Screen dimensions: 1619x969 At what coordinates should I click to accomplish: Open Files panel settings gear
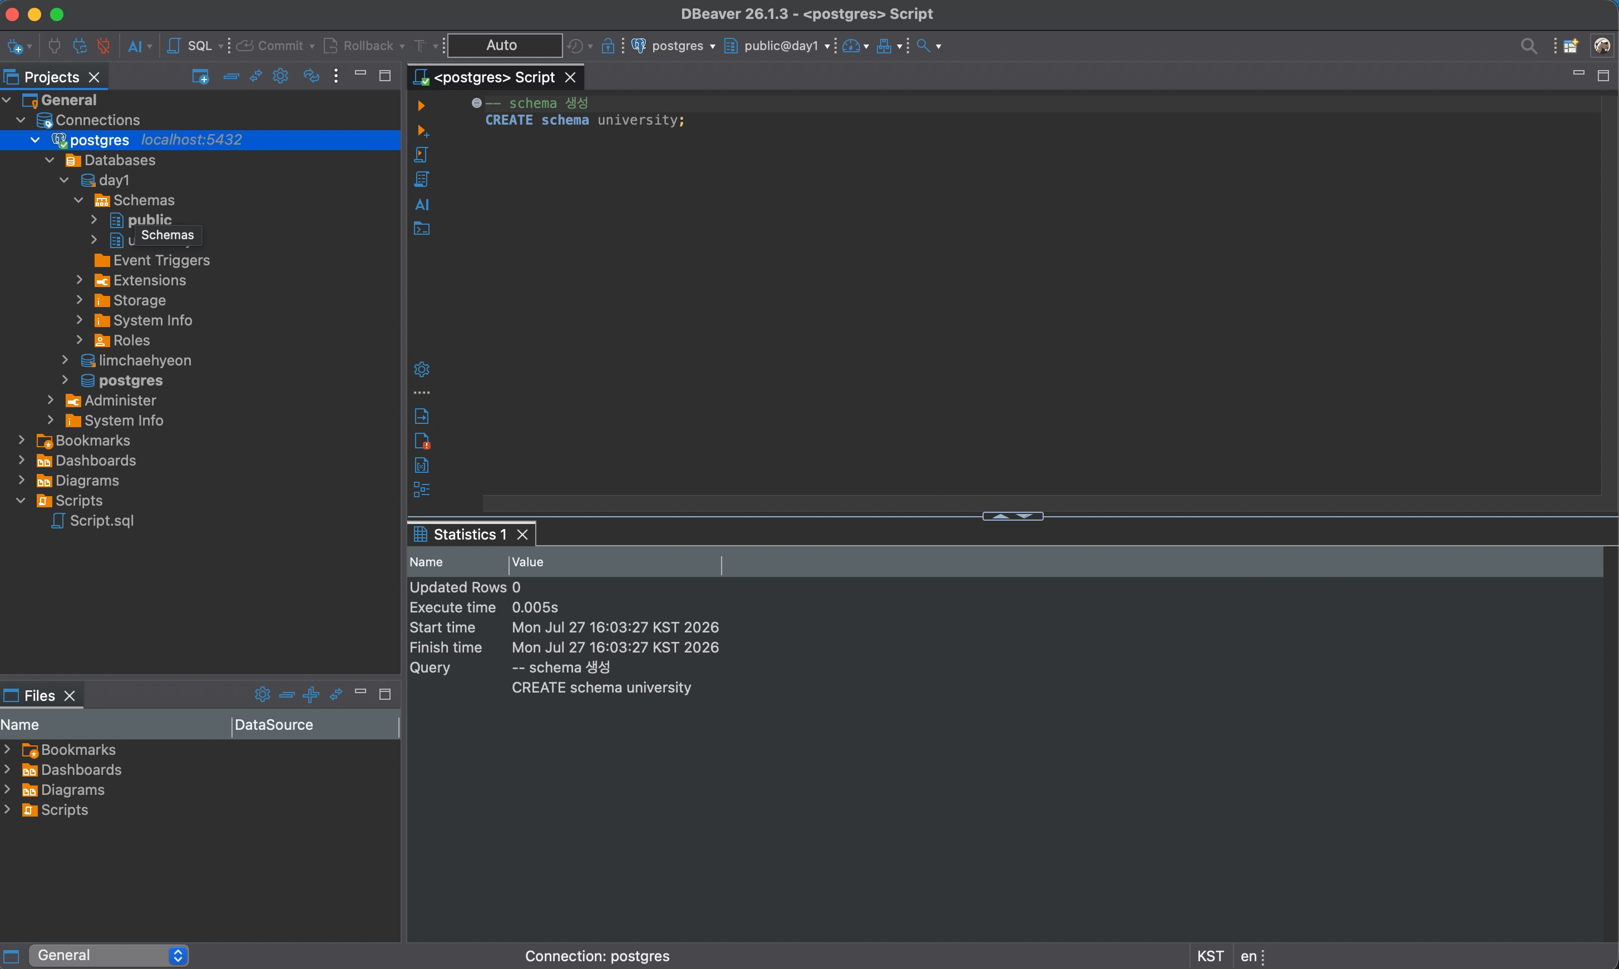[x=262, y=694]
